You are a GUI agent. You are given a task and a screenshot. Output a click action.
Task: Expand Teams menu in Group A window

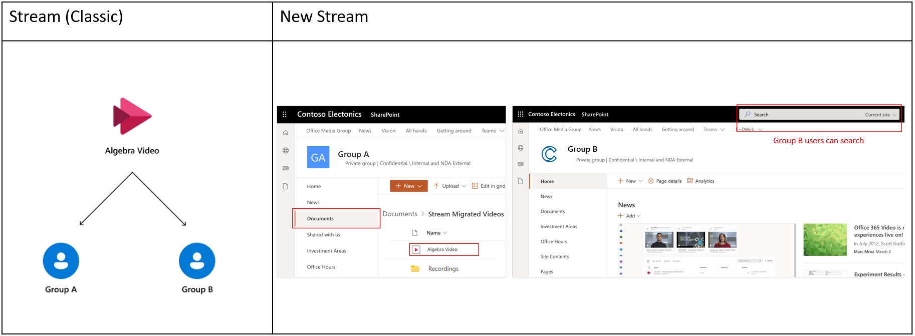point(502,131)
